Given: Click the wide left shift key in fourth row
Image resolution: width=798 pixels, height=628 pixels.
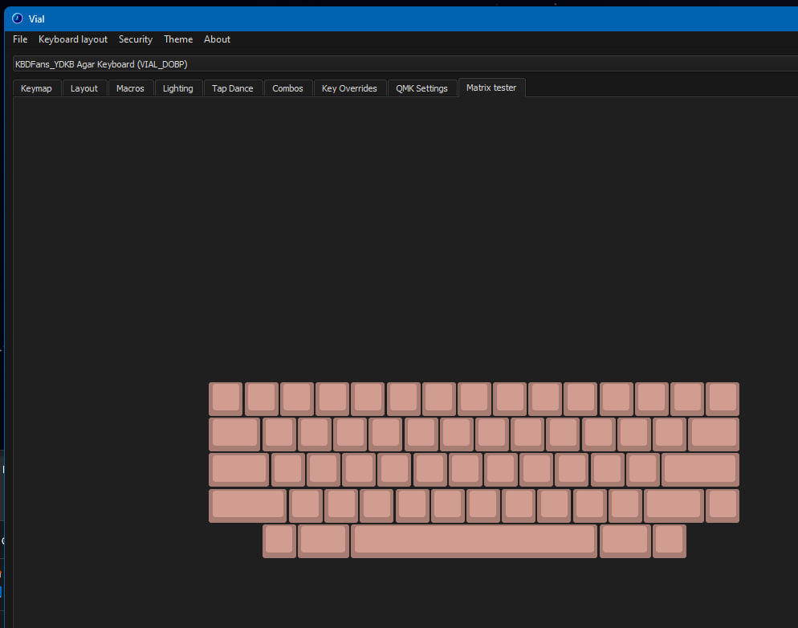Looking at the screenshot, I should point(248,505).
